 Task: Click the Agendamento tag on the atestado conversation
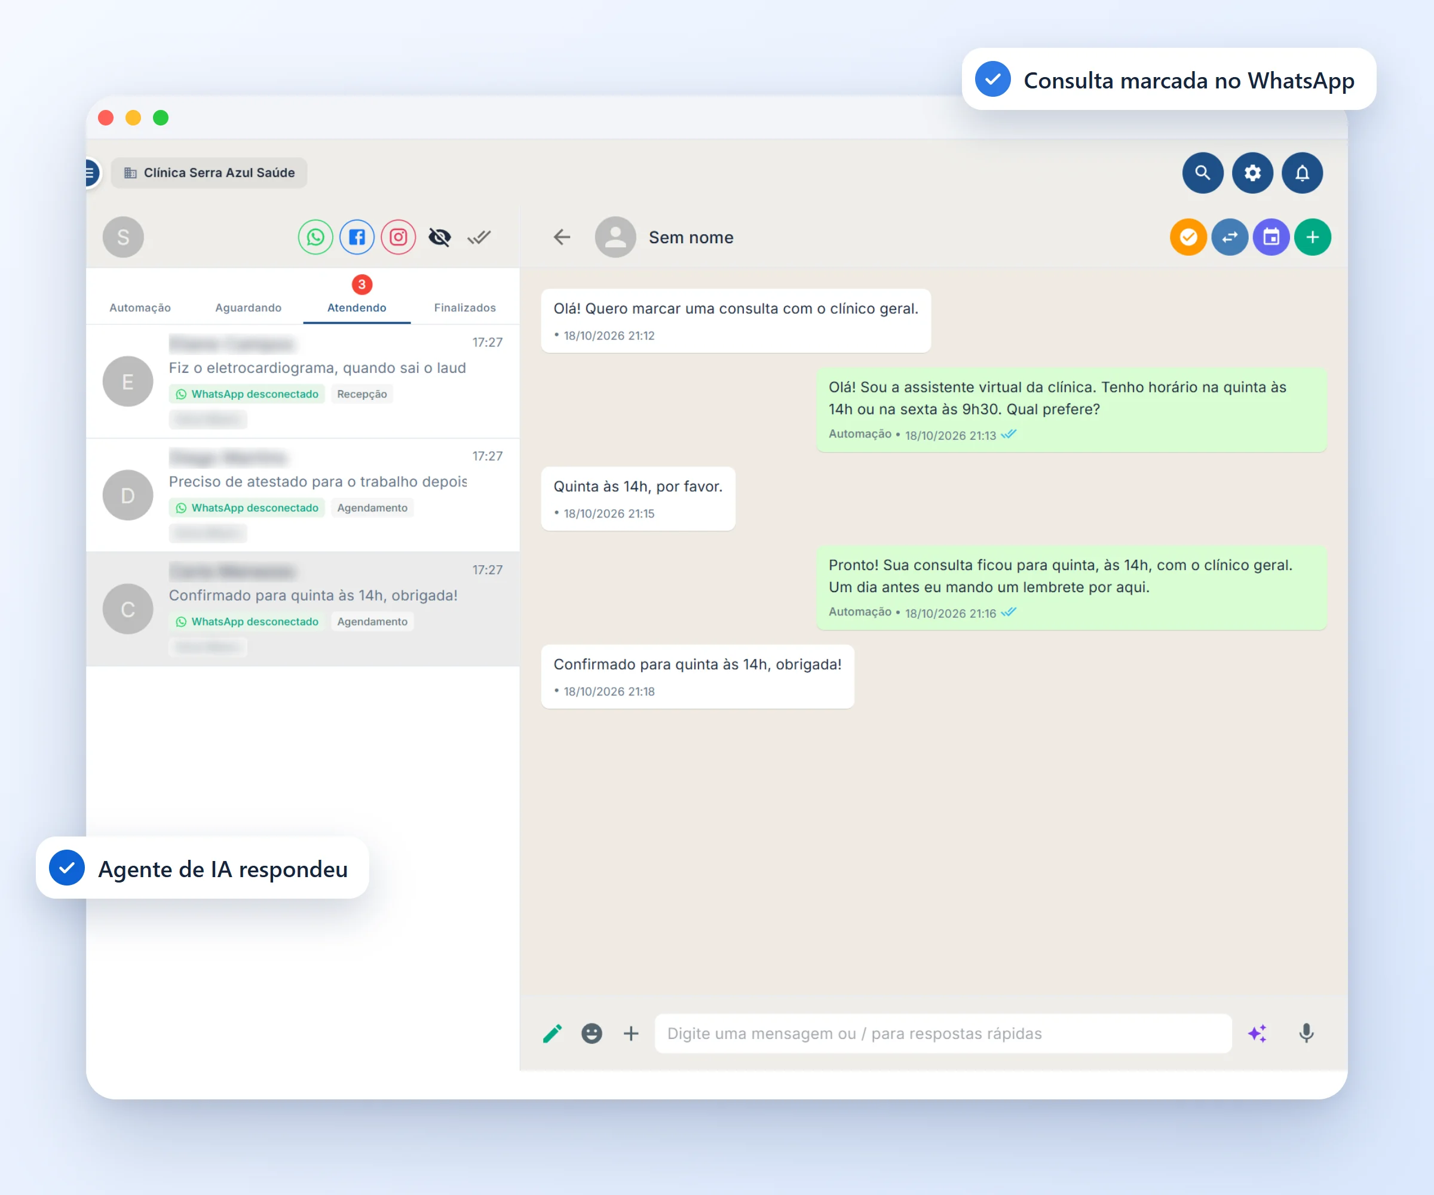pos(372,508)
